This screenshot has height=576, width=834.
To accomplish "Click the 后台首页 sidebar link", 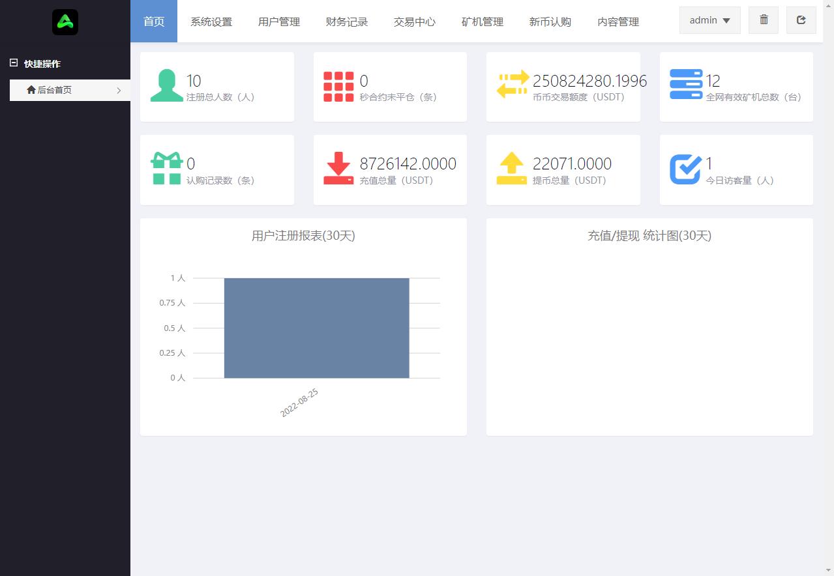I will 70,90.
